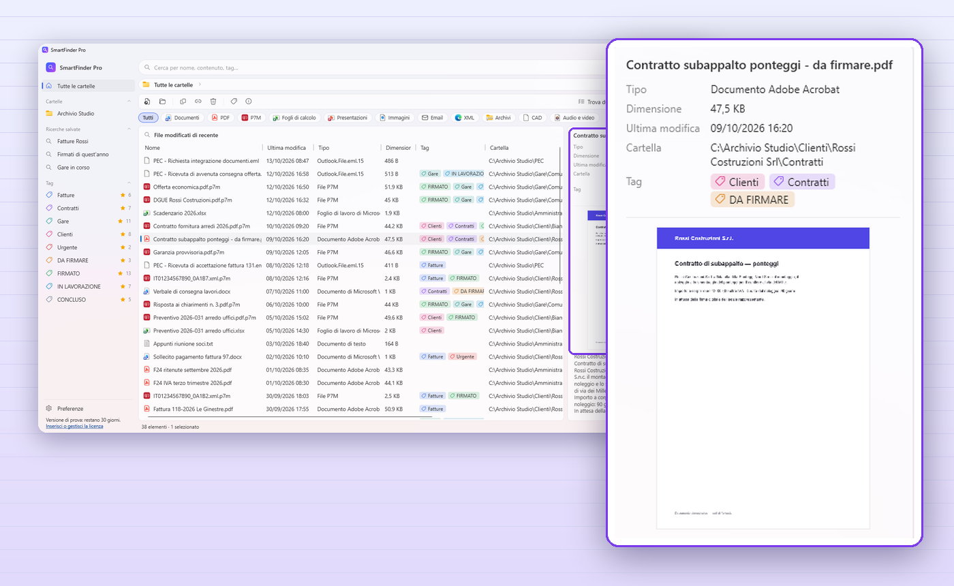Toggle the favorite star of IN LAVORAZIONE tag

pyautogui.click(x=123, y=286)
